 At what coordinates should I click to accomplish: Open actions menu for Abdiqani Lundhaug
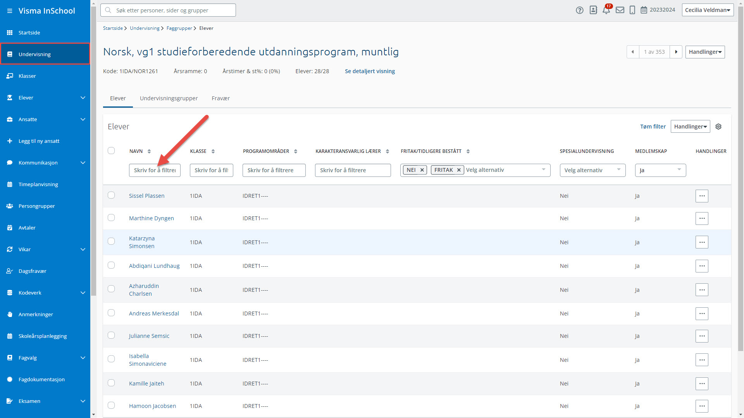[x=702, y=266]
